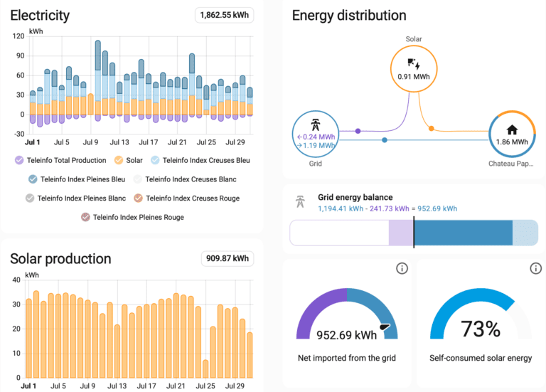The width and height of the screenshot is (546, 392).
Task: Toggle Teleinfo Total Production legend checkbox
Action: point(19,160)
